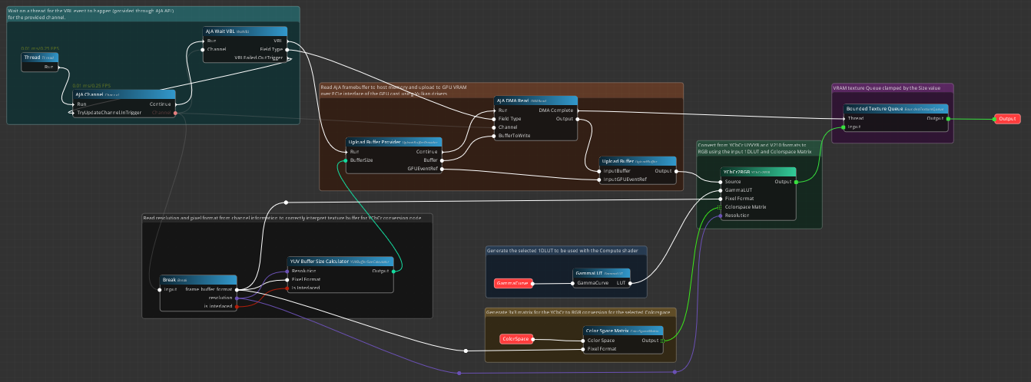Viewport: 1031px width, 382px height.
Task: Click the Channel input pin on AJA DMA Read
Action: tap(493, 127)
